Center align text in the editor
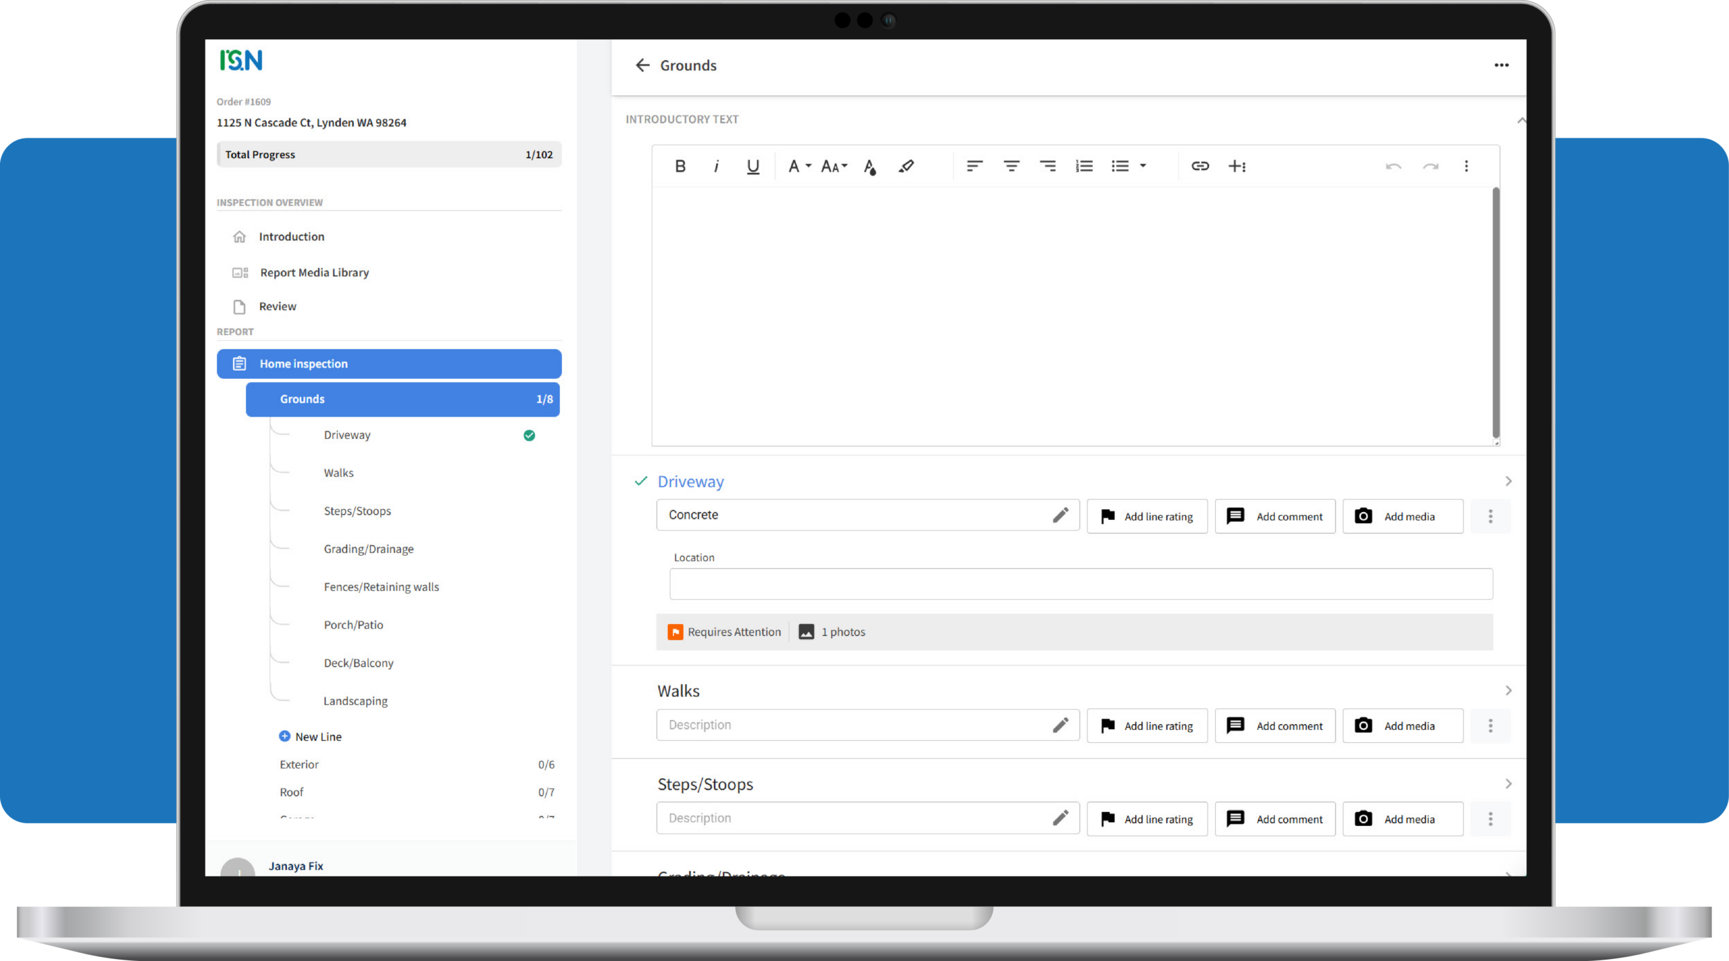The height and width of the screenshot is (961, 1729). [1011, 166]
